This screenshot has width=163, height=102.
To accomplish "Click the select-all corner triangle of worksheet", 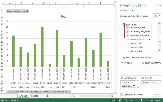I will (3, 3).
